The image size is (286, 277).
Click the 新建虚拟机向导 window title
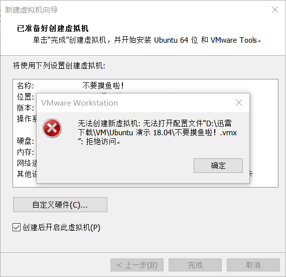click(x=32, y=10)
